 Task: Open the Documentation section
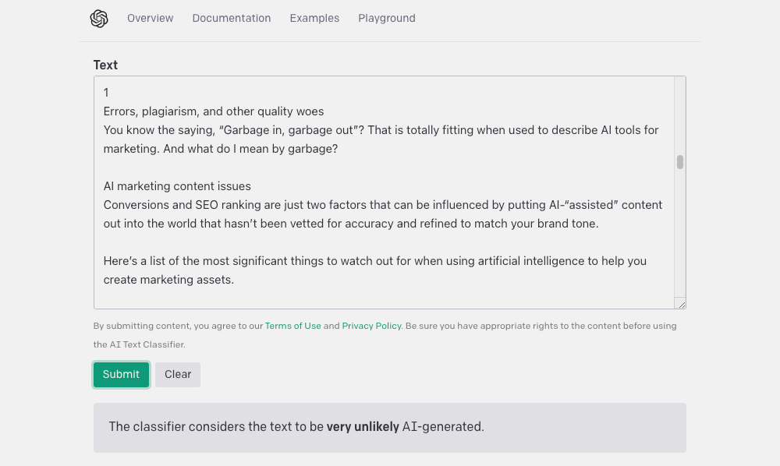click(x=231, y=18)
